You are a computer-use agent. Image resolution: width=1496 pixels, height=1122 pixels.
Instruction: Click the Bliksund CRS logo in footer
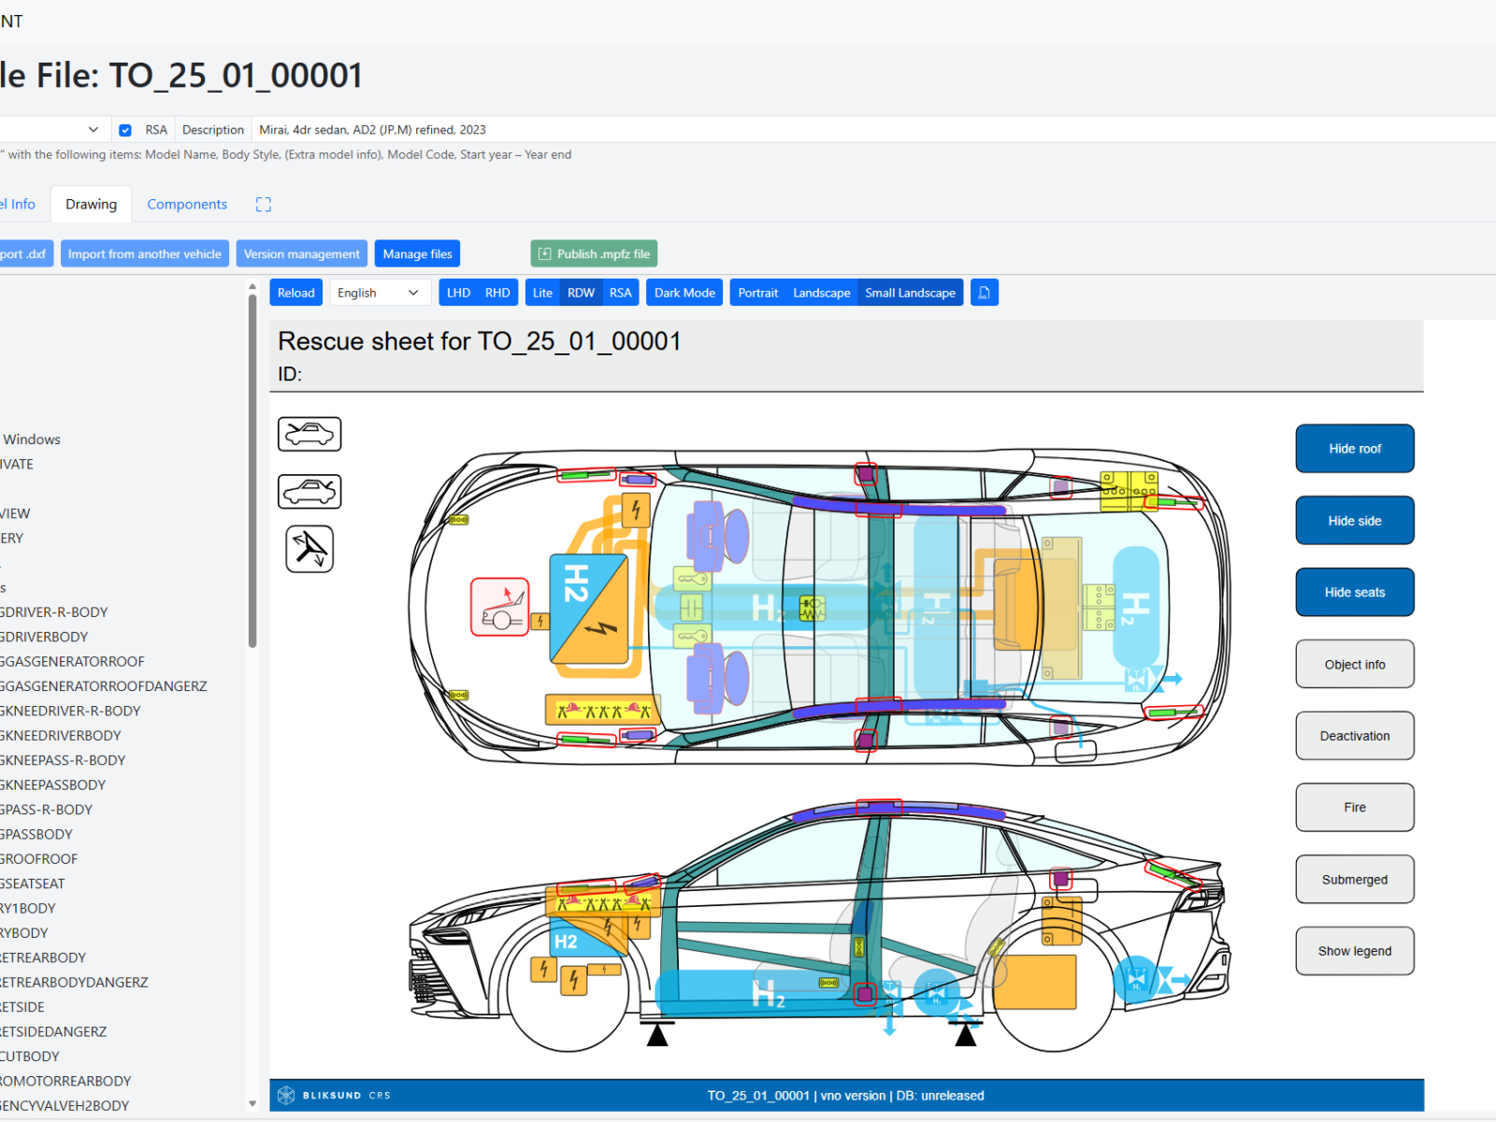[335, 1095]
